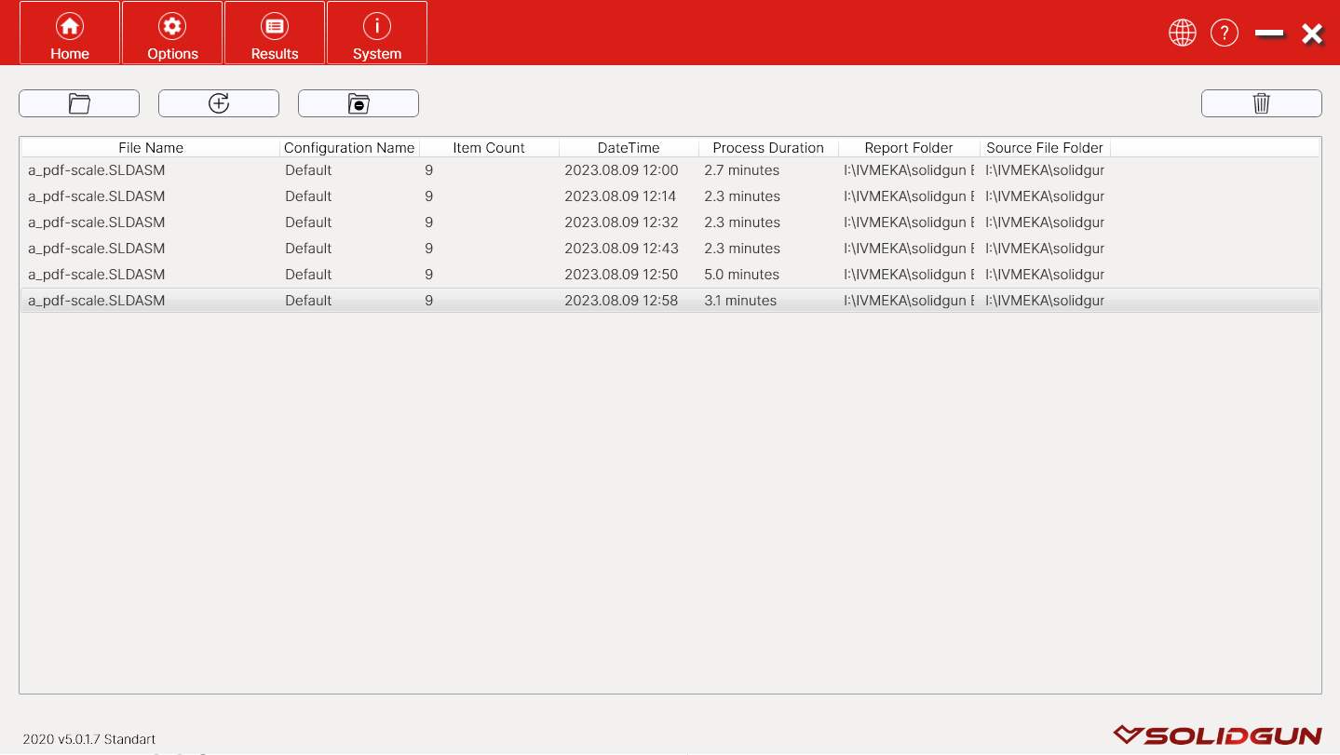
Task: Minimize the SolidGun window
Action: 1269,34
